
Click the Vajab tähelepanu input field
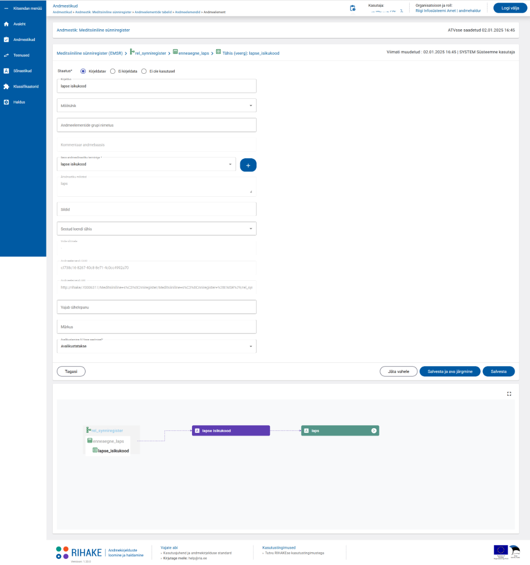click(x=156, y=307)
